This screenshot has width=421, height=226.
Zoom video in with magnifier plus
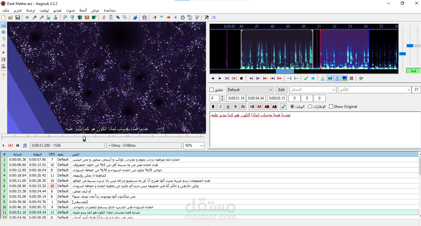coord(34,17)
